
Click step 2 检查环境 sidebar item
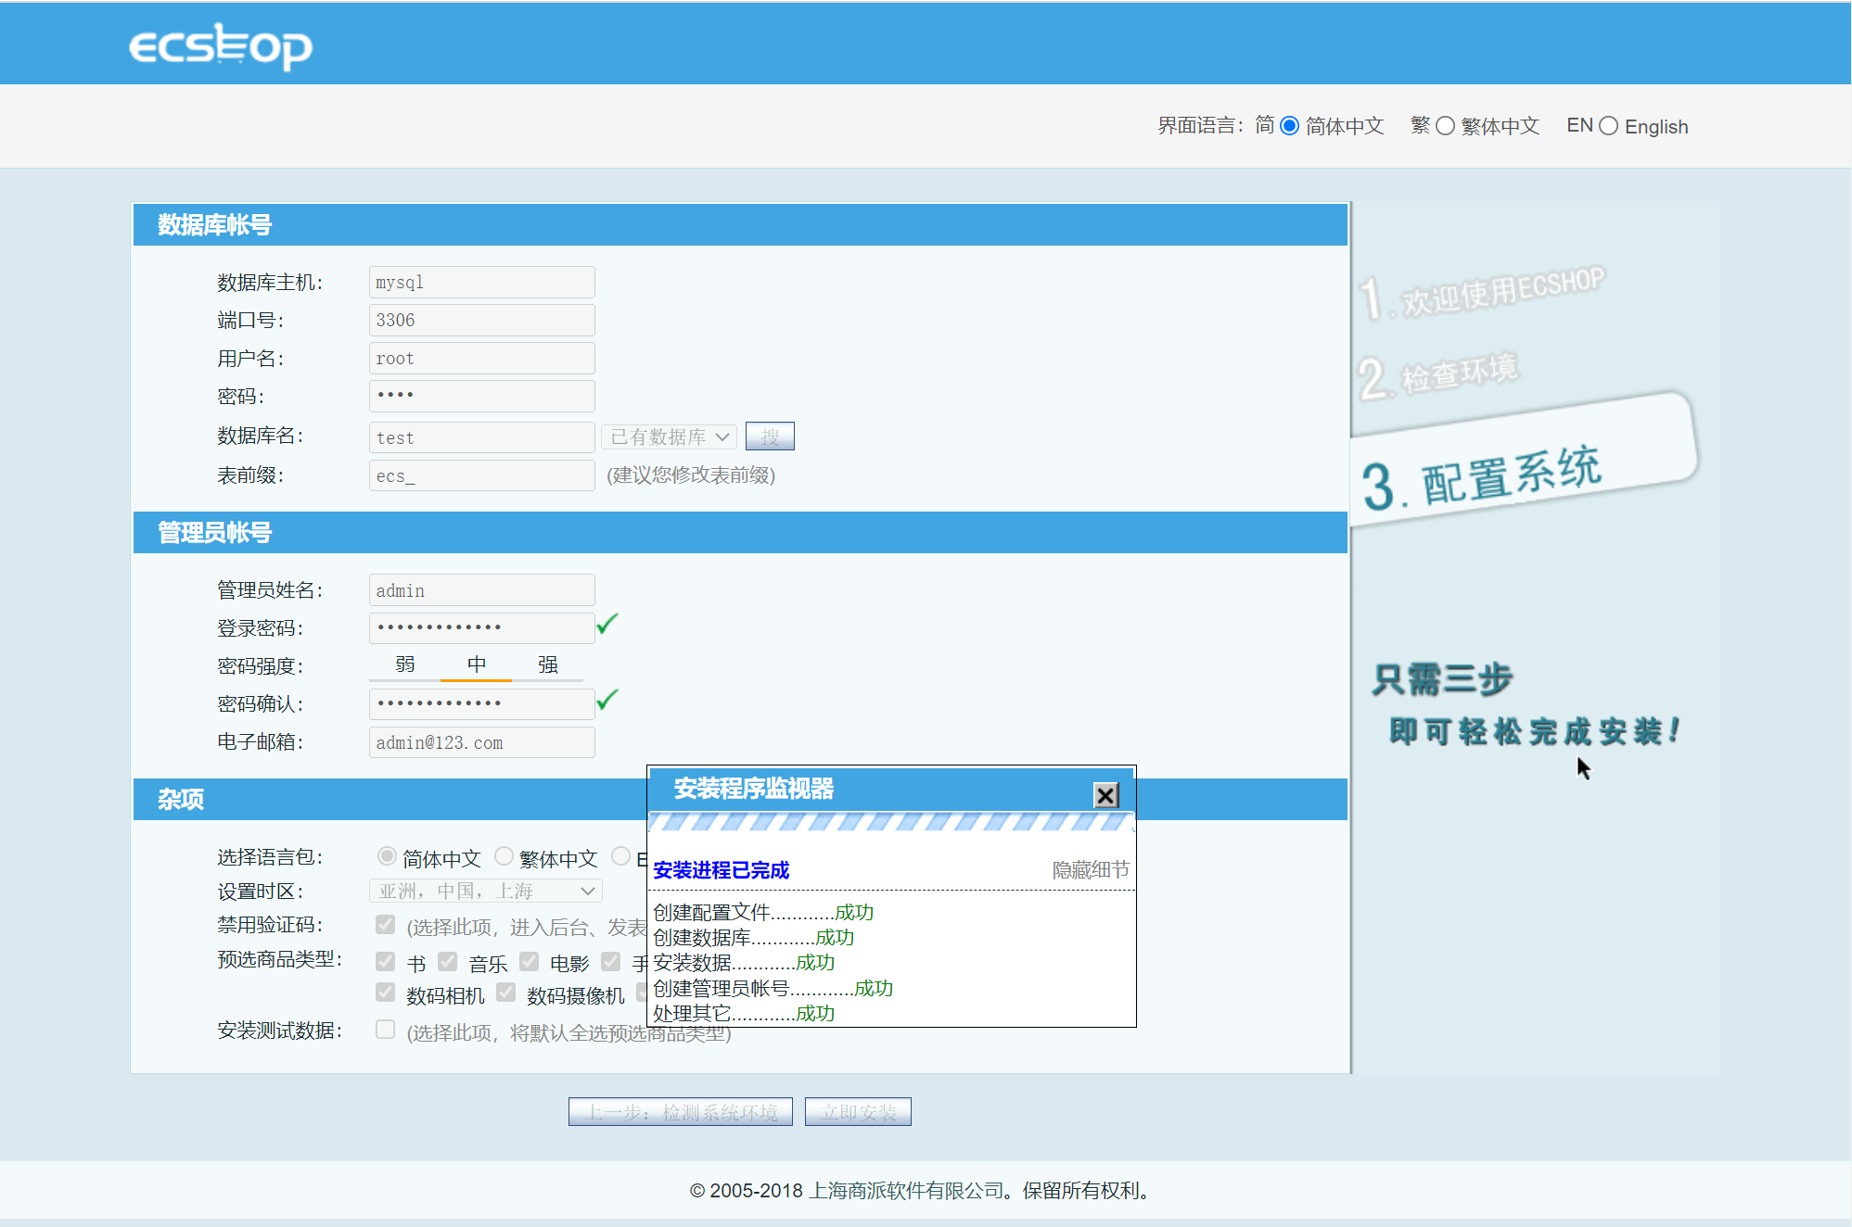click(x=1439, y=374)
